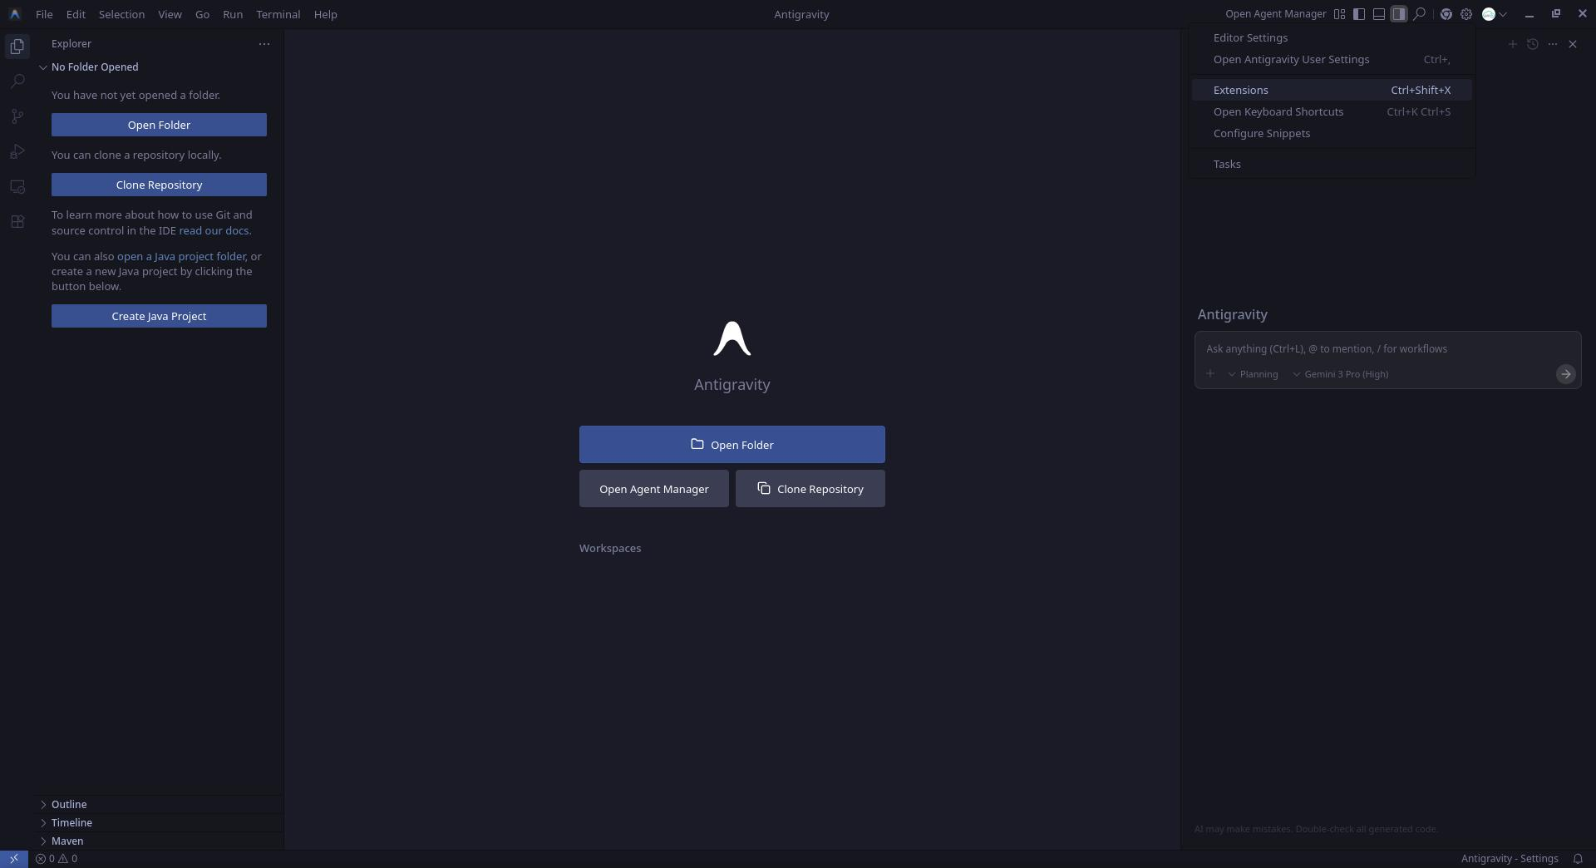Screen dimensions: 1596x868
Task: Click Clone Repository button in welcome area
Action: pos(810,489)
